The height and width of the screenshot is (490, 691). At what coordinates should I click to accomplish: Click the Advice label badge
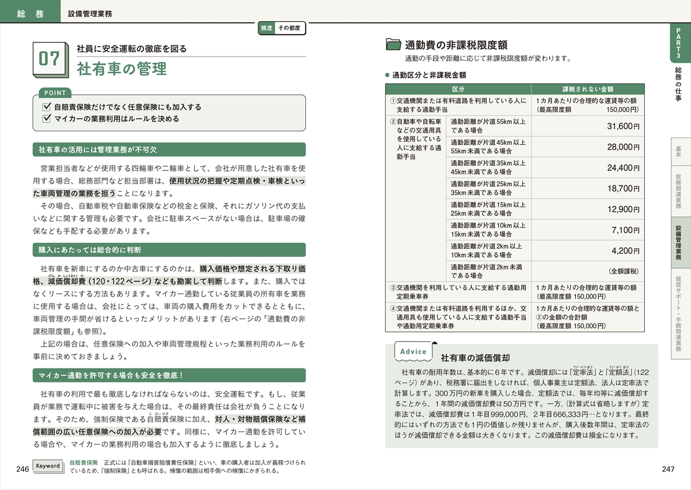point(413,351)
